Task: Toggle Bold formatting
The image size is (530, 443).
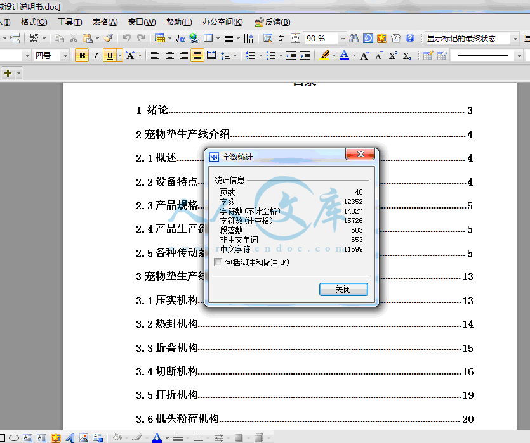Action: click(82, 56)
